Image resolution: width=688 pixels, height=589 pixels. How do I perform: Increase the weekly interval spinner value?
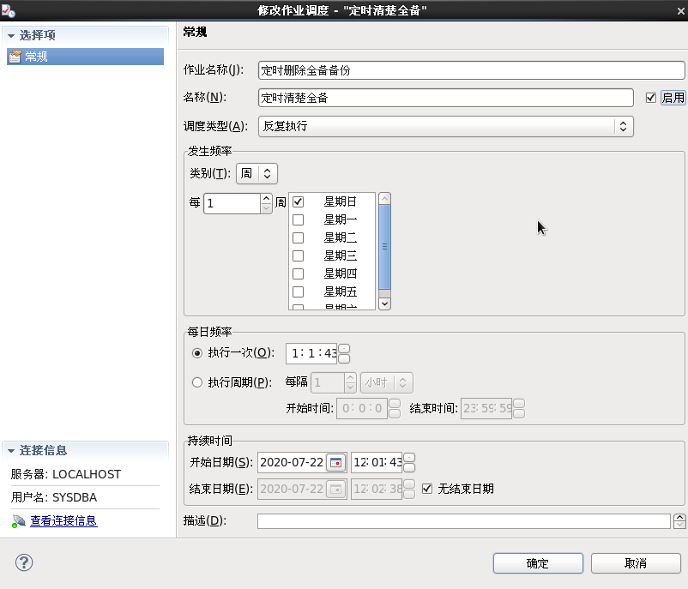[266, 198]
